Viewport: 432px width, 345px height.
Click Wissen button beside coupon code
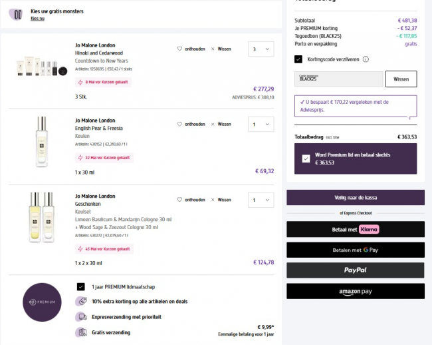coord(401,79)
